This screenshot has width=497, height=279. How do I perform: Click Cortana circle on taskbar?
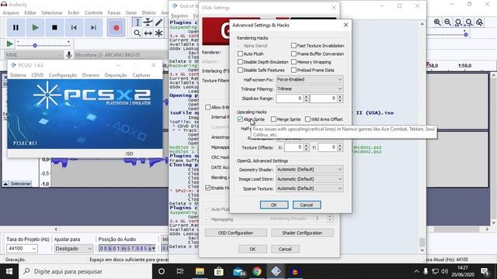point(162,271)
